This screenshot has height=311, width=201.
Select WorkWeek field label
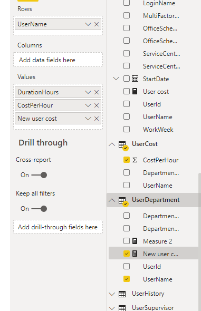click(x=158, y=130)
